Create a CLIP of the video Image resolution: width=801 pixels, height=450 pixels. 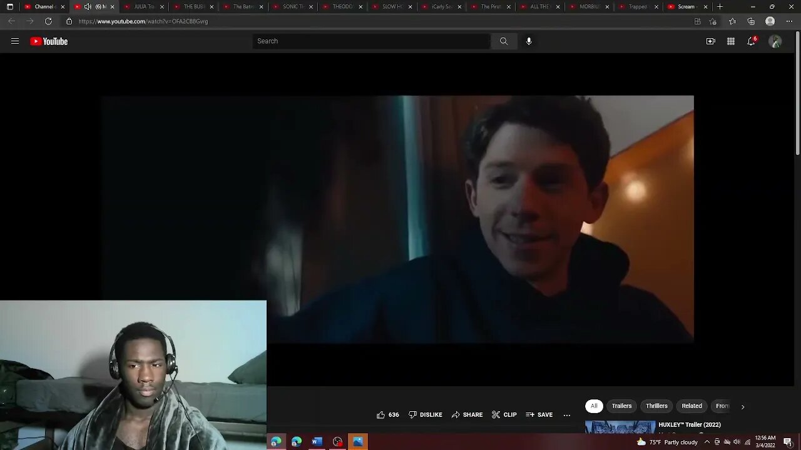[504, 415]
